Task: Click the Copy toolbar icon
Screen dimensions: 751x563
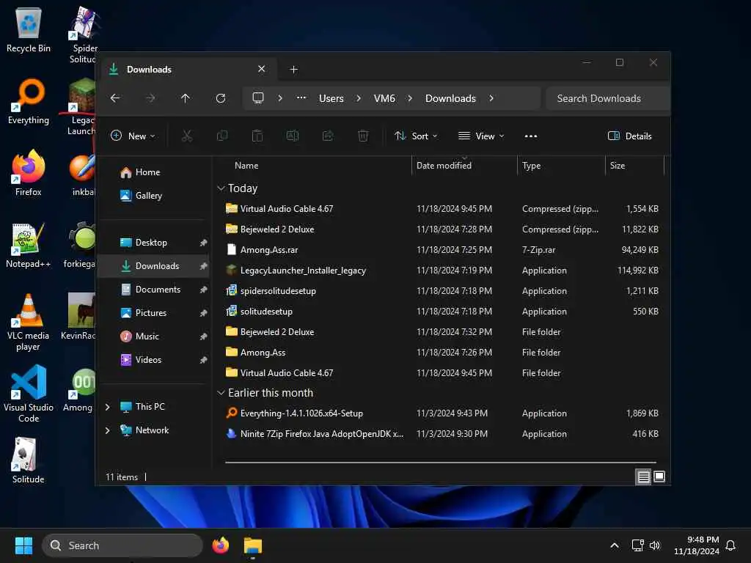Action: tap(222, 136)
